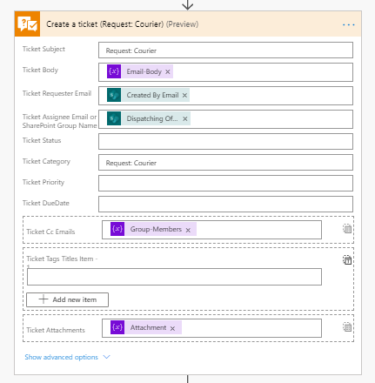This screenshot has width=375, height=383.
Task: Switch Ticket Cc Emails to array input
Action: click(347, 229)
